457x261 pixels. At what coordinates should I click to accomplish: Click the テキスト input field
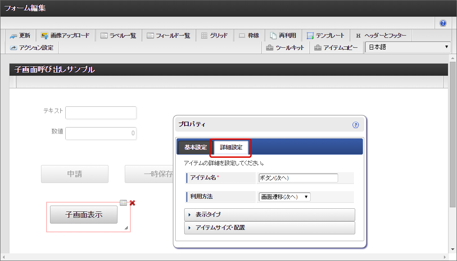[101, 113]
